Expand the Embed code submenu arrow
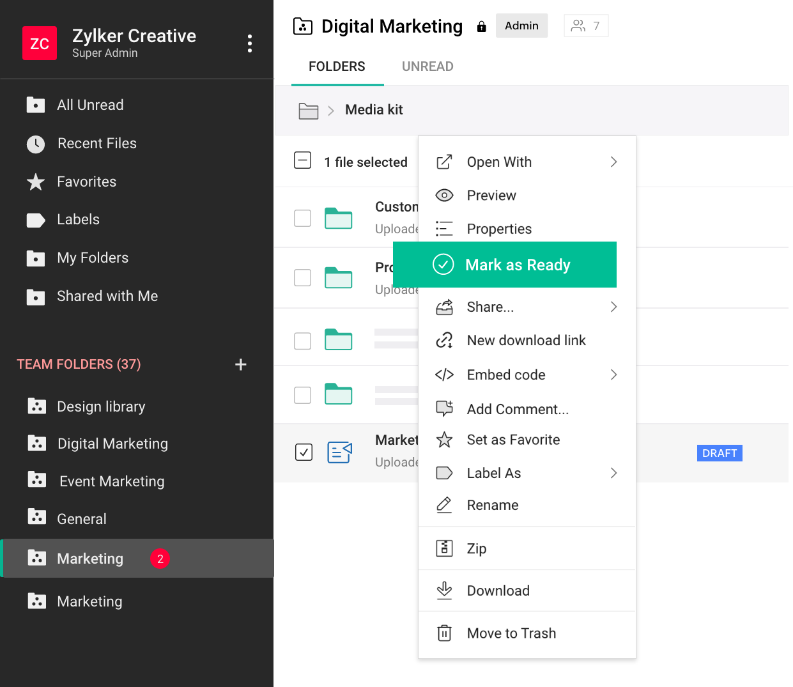 pos(613,374)
